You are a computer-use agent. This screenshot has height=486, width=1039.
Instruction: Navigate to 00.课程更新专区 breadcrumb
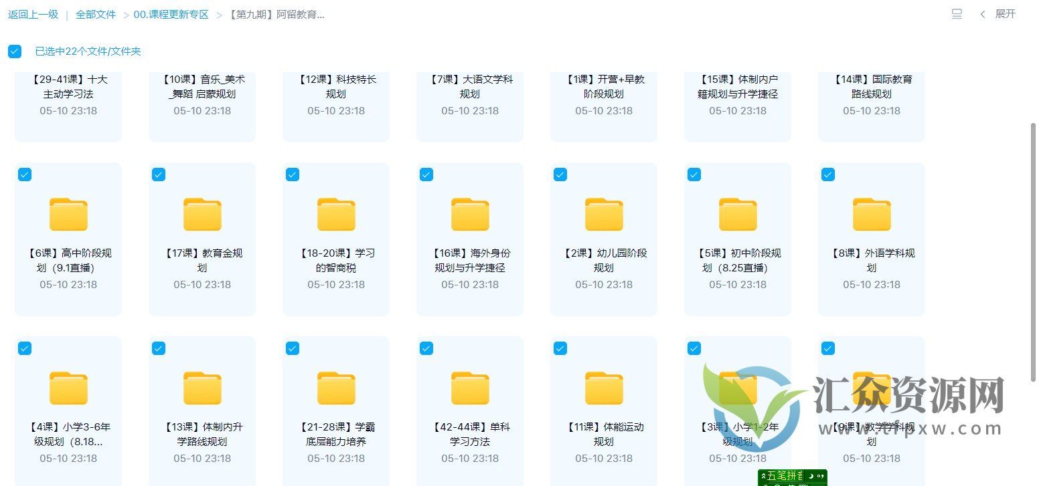[x=171, y=14]
